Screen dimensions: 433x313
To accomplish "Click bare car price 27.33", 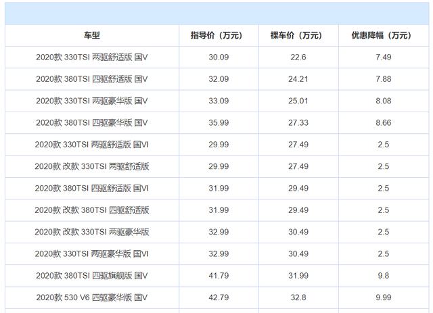I will (298, 122).
